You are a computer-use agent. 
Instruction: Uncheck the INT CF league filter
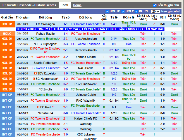pyautogui.click(x=136, y=11)
